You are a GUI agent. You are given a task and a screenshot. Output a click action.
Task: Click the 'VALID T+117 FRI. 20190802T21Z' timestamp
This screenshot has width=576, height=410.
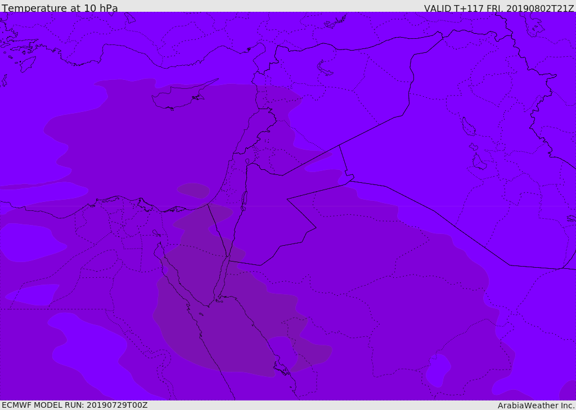499,8
